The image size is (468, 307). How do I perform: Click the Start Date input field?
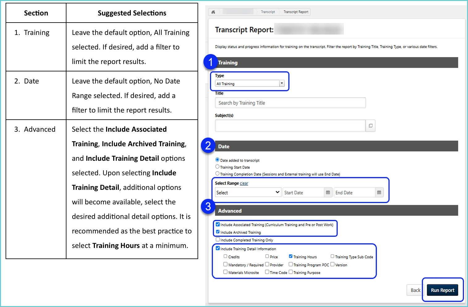[x=303, y=192]
